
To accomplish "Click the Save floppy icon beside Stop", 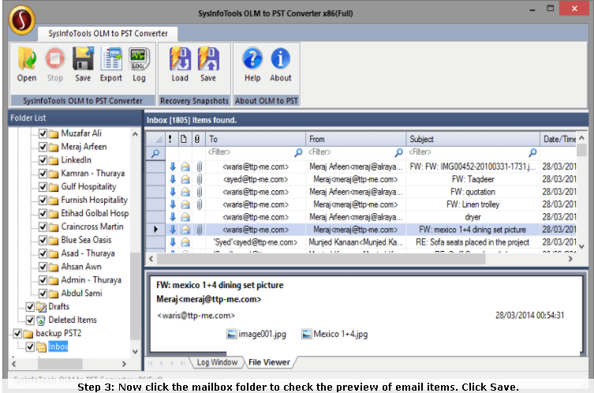I will 83,58.
